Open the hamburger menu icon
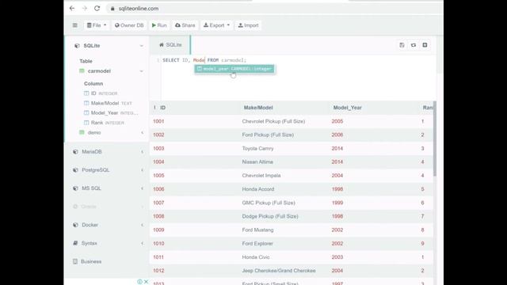Viewport: 507px width, 285px height. [75, 25]
